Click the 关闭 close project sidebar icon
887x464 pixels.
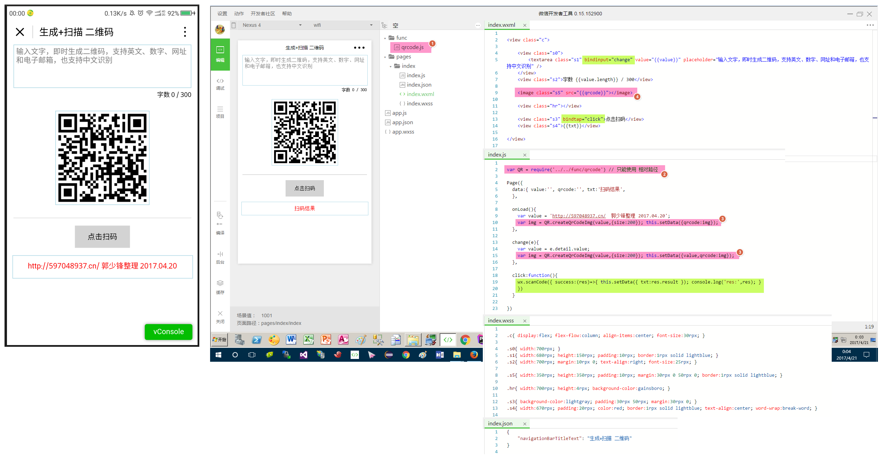220,317
